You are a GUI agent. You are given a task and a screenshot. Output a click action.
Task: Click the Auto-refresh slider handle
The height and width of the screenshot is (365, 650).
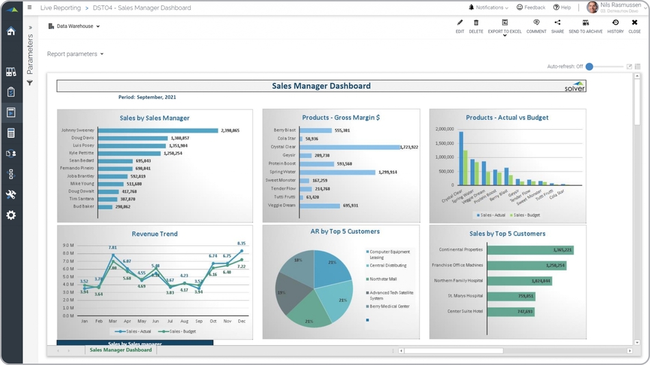pos(589,66)
